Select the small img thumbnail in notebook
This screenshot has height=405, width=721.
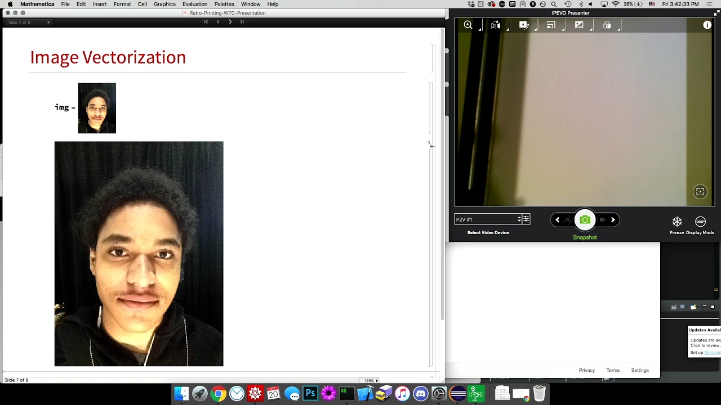click(x=97, y=108)
